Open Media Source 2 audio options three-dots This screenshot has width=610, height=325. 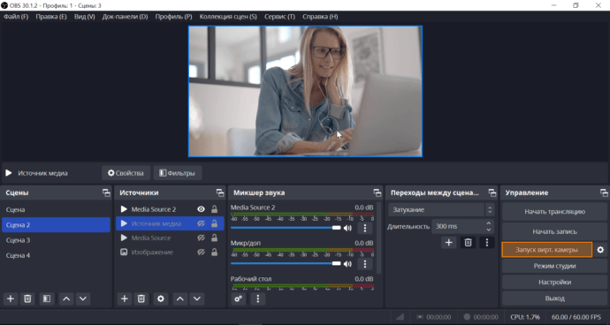pos(365,228)
